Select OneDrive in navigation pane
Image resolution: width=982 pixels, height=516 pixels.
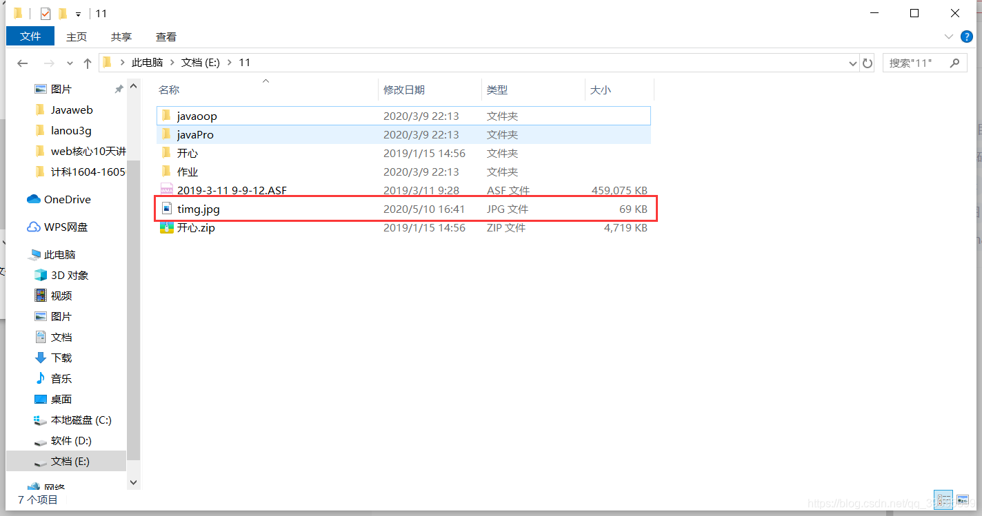(67, 200)
